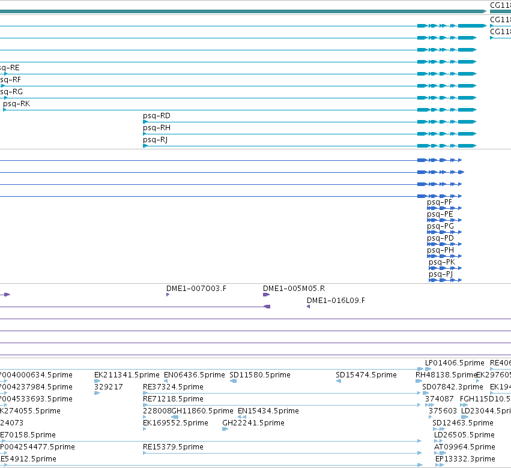Select EST EN06436.5prime
Screen dimensions: 511x468
point(194,375)
